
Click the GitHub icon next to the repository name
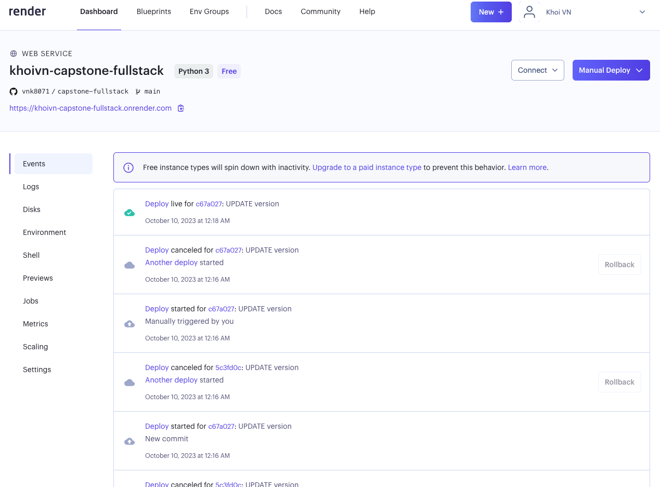[x=14, y=91]
